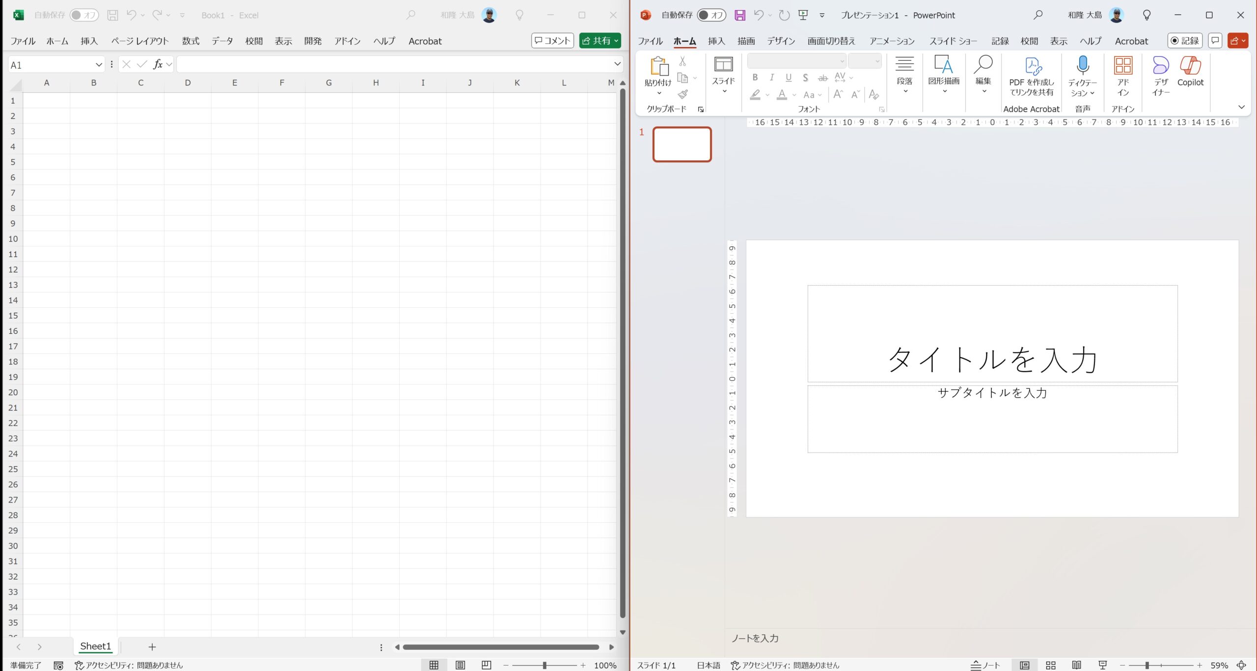This screenshot has width=1257, height=671.
Task: Toggle Notes pane in PowerPoint status bar
Action: [x=985, y=665]
